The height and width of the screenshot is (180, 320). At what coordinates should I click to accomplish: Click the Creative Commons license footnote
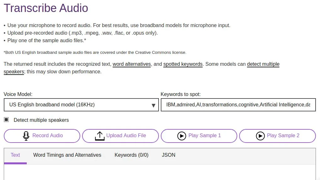point(95,53)
